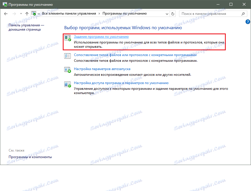Open 'Настройка параметров автозапуска' link
This screenshot has height=191, width=251.
click(102, 69)
